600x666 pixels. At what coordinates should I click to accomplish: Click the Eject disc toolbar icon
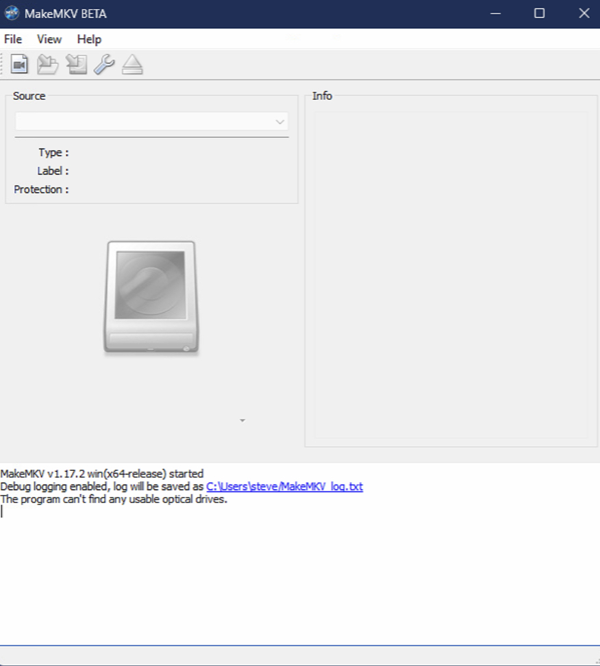132,64
